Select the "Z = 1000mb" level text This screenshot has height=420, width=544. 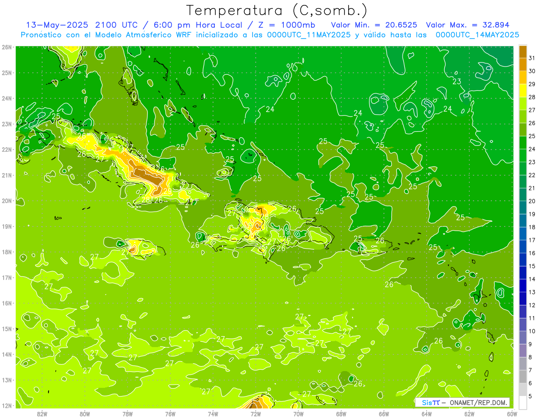(x=287, y=24)
